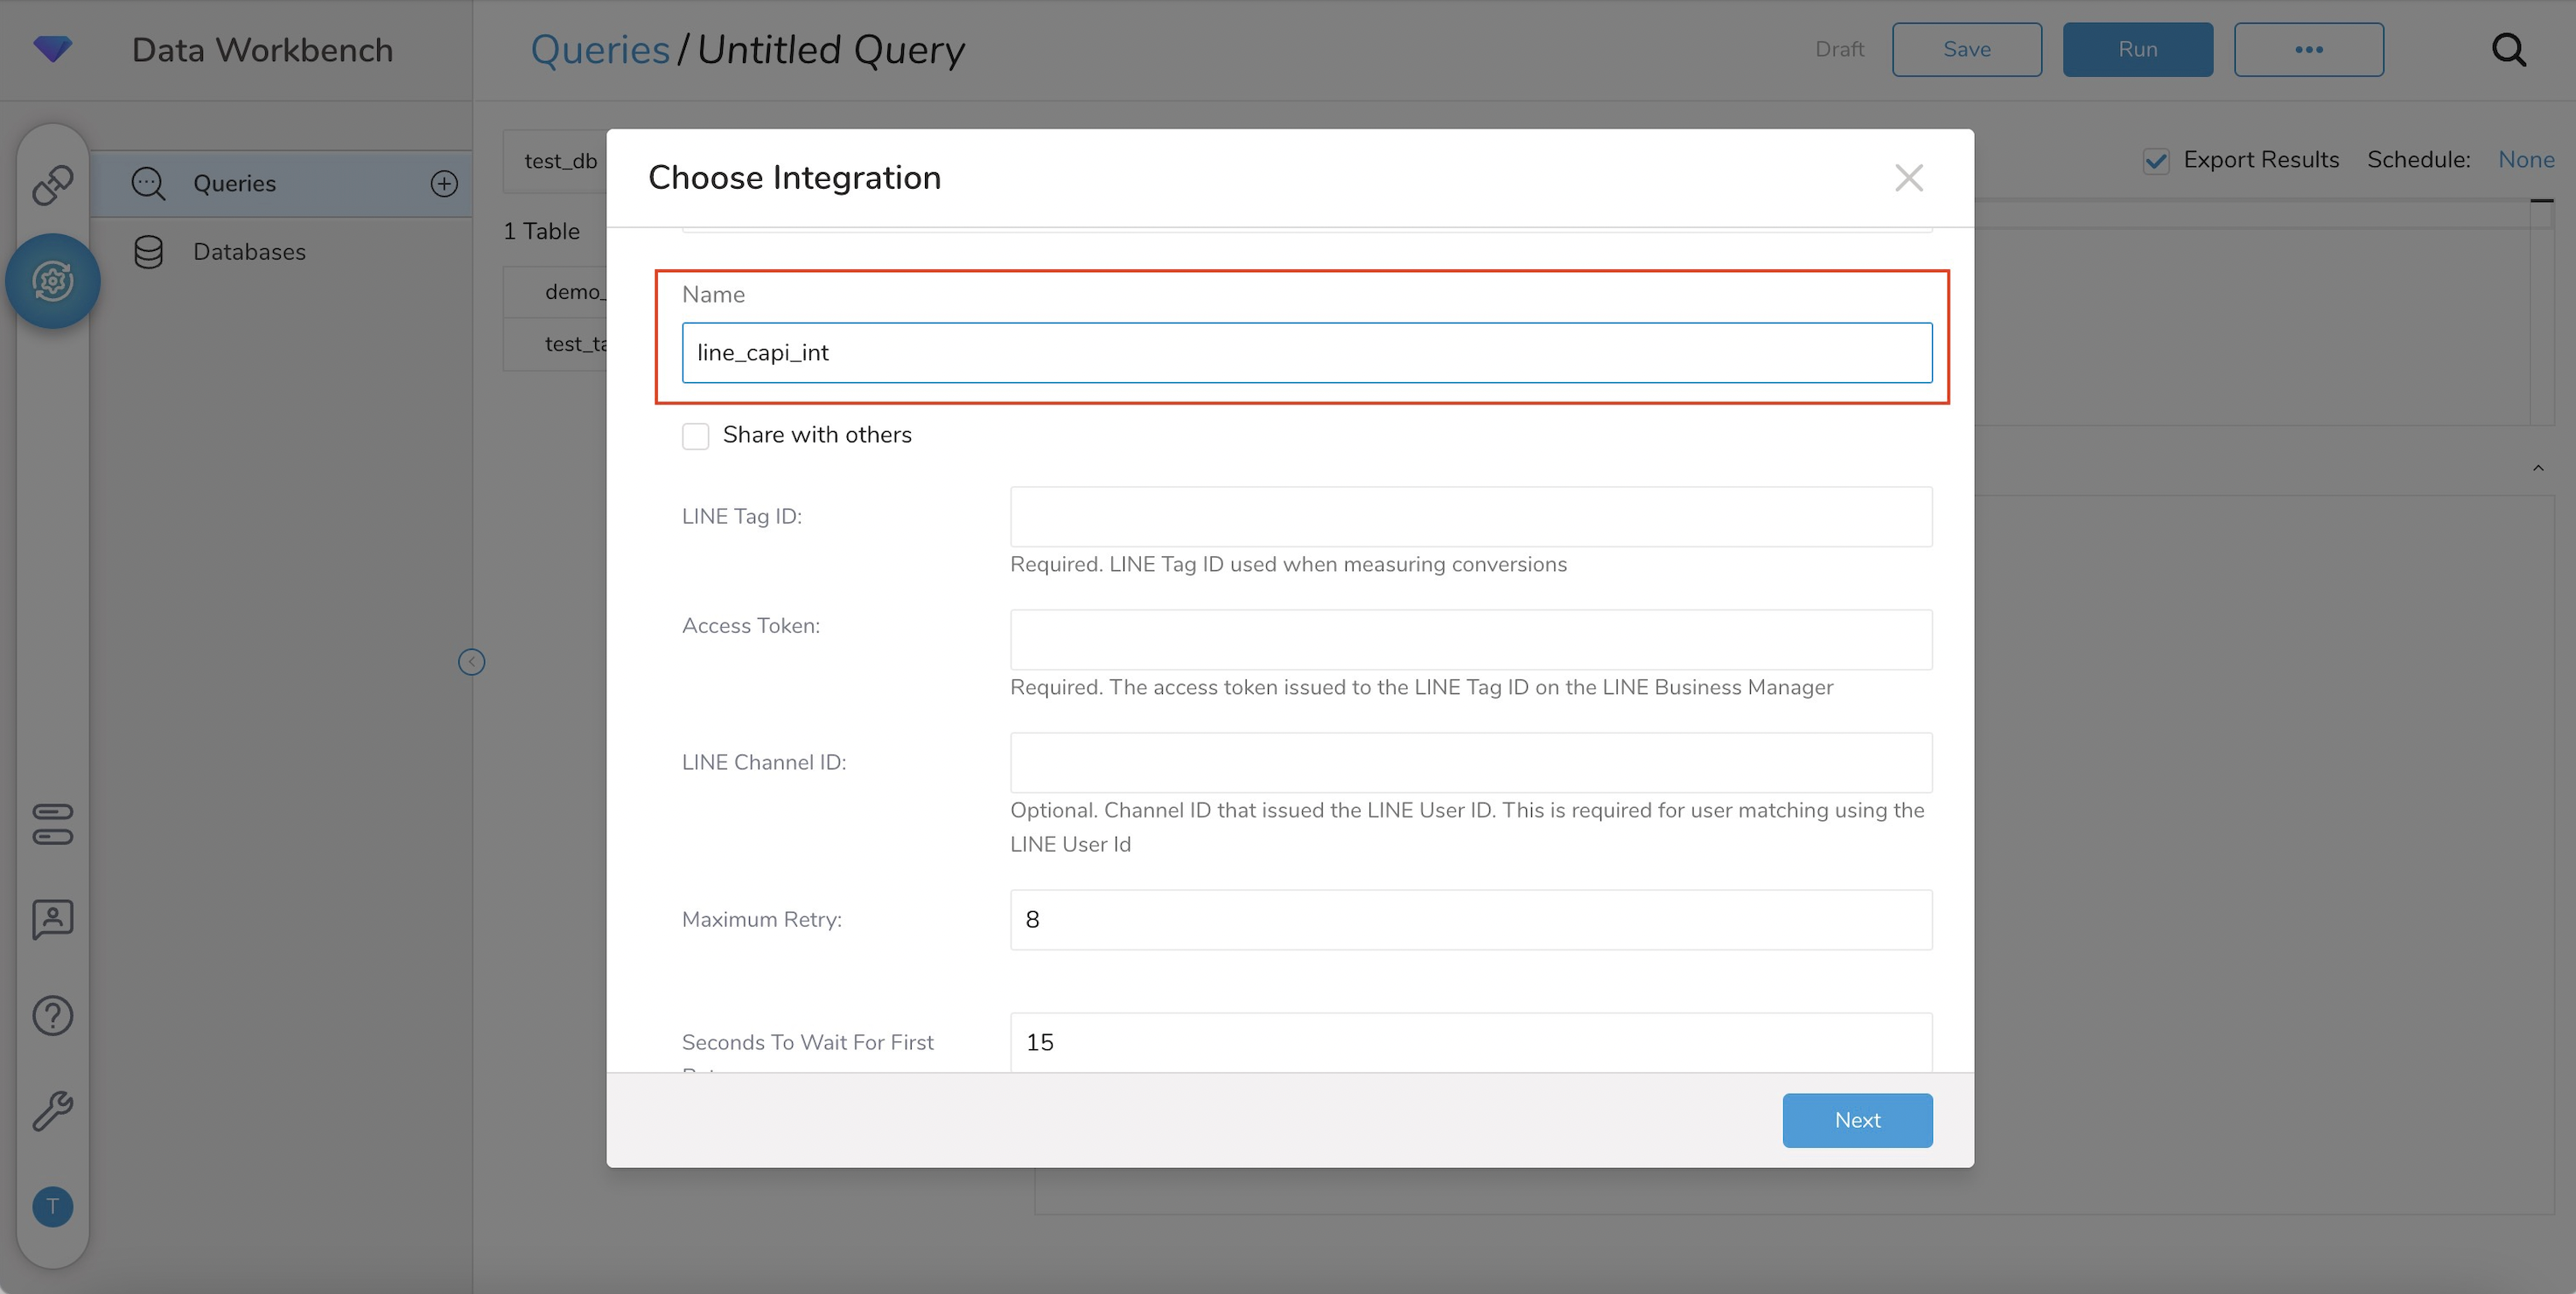Click the stacked toggles icon in sidebar
2576x1294 pixels.
pyautogui.click(x=52, y=824)
